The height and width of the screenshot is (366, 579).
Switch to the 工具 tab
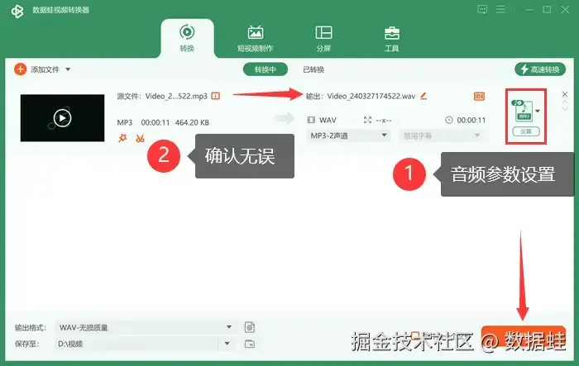tap(392, 38)
